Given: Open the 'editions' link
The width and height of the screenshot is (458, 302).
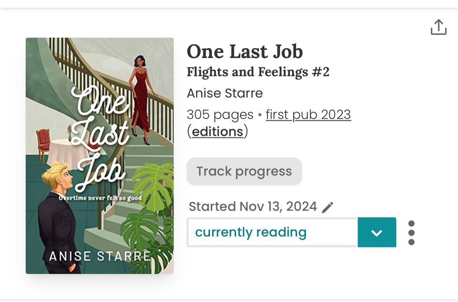Looking at the screenshot, I should [218, 132].
